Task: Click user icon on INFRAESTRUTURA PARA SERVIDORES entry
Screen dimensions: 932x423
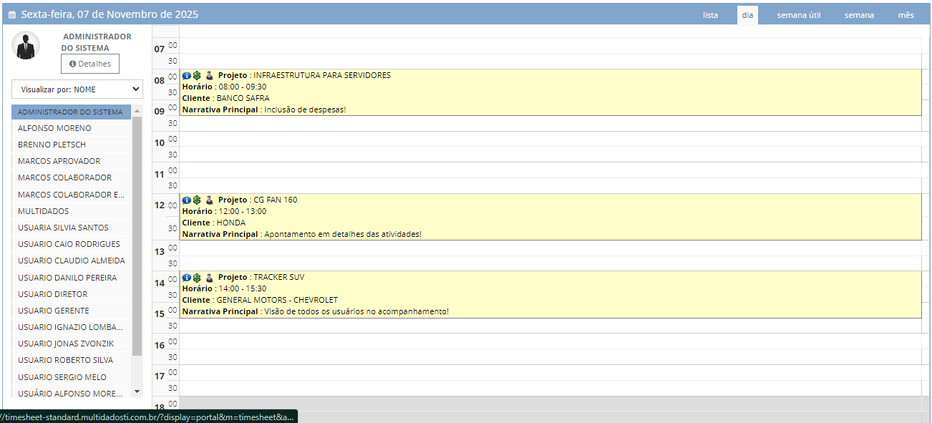Action: coord(209,75)
